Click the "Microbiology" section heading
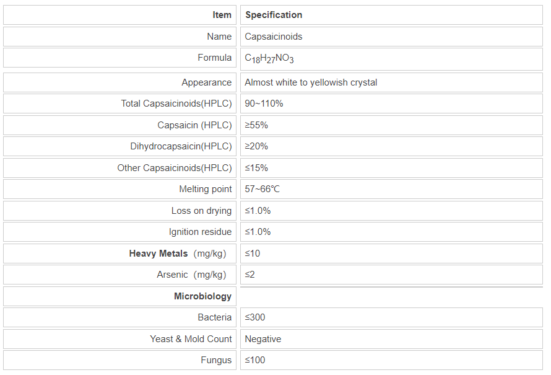 (x=202, y=296)
